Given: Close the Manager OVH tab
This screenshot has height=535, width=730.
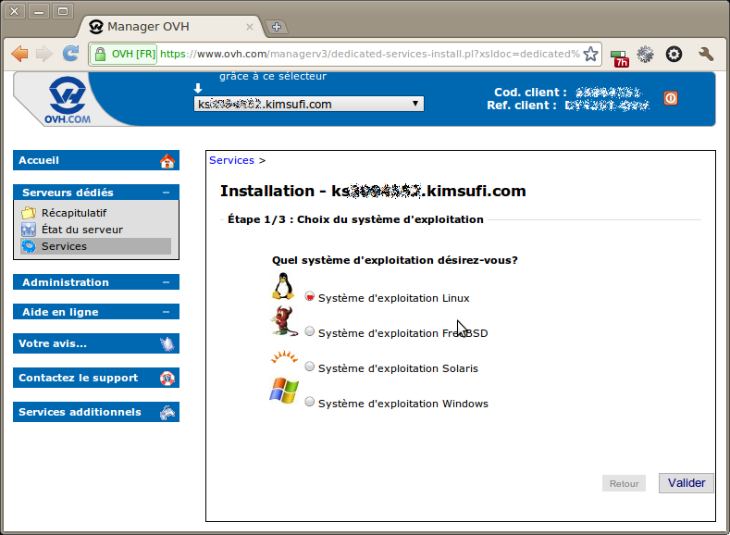Looking at the screenshot, I should pyautogui.click(x=250, y=27).
